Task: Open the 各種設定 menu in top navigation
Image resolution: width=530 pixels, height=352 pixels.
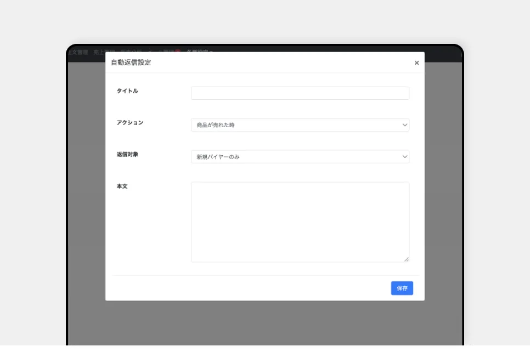Action: click(x=199, y=52)
